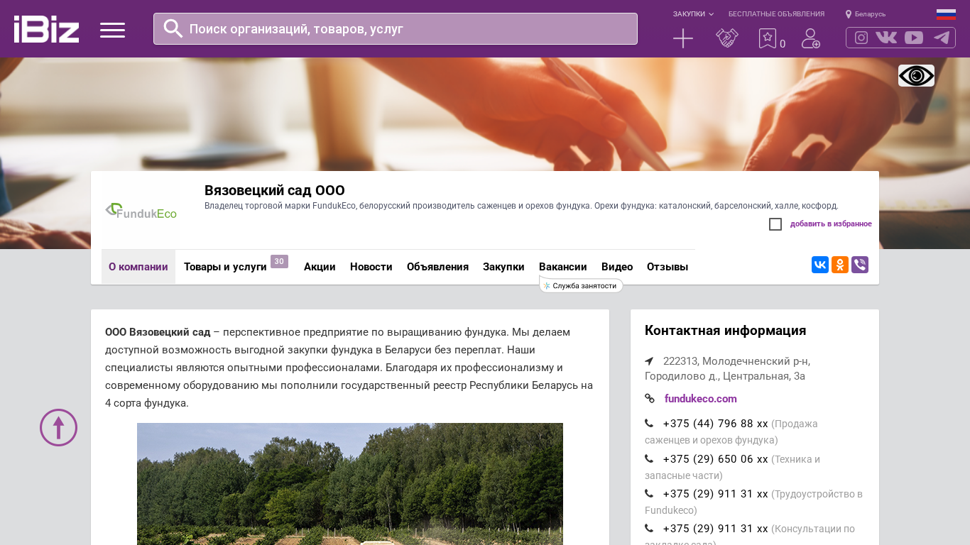Toggle the accessibility eye view
Viewport: 970px width, 545px height.
[916, 76]
